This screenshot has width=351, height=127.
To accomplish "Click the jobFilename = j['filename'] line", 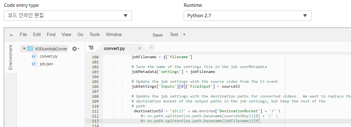I will (x=162, y=57).
